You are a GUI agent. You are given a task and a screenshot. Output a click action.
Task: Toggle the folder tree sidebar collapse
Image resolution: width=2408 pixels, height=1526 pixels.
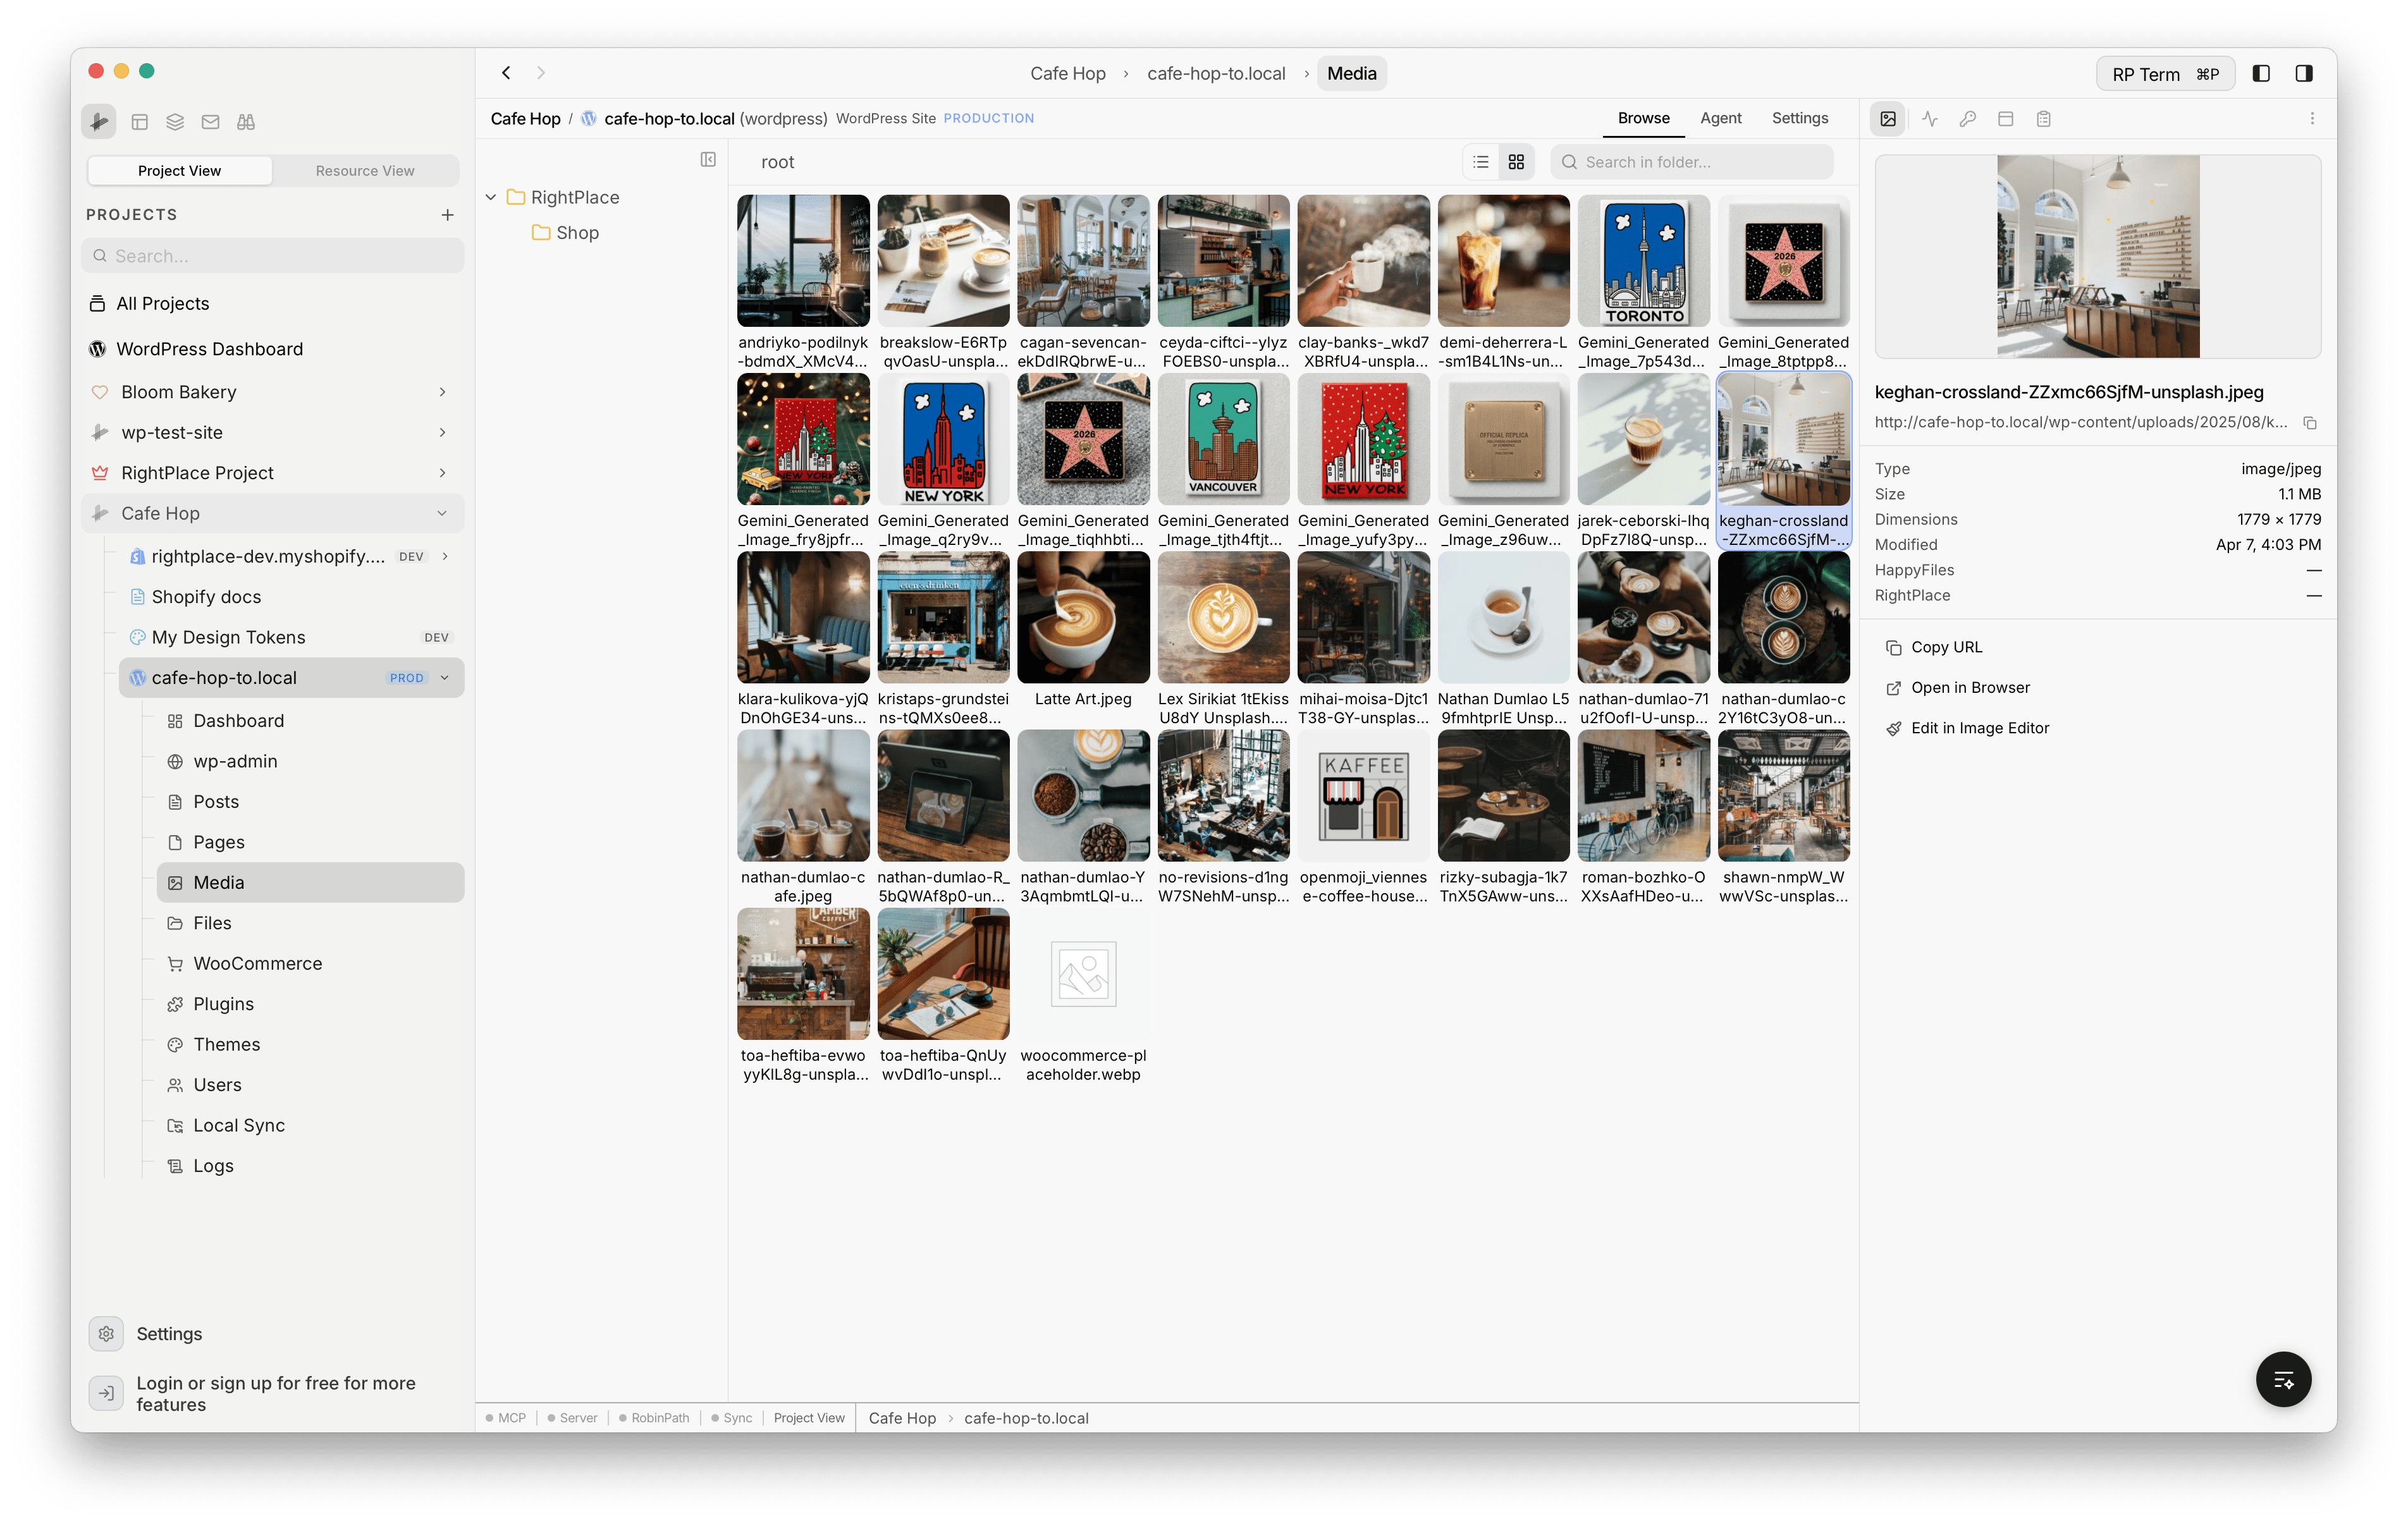[x=708, y=160]
